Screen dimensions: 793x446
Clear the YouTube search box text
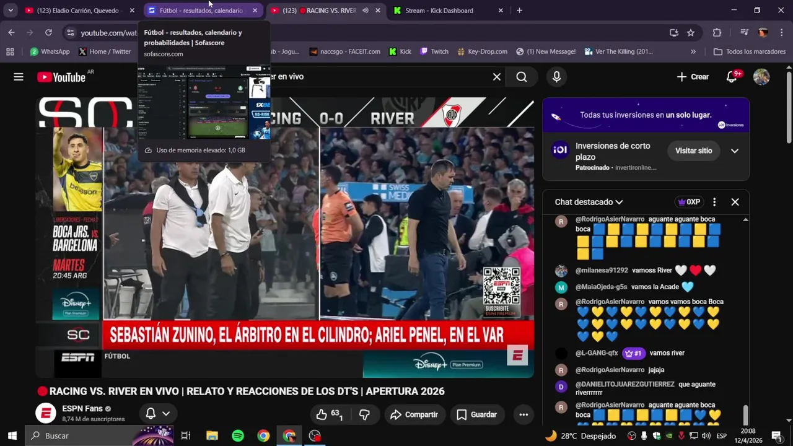(497, 77)
